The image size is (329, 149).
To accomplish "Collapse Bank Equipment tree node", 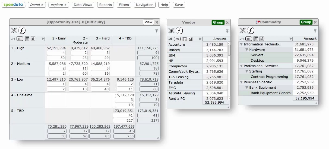I will point(247,88).
